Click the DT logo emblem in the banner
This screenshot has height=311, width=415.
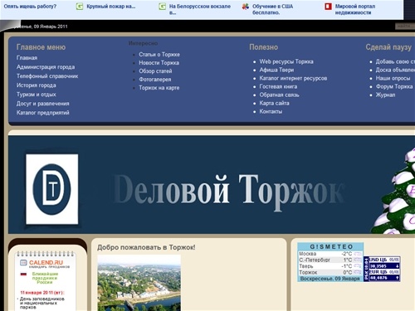coord(52,189)
